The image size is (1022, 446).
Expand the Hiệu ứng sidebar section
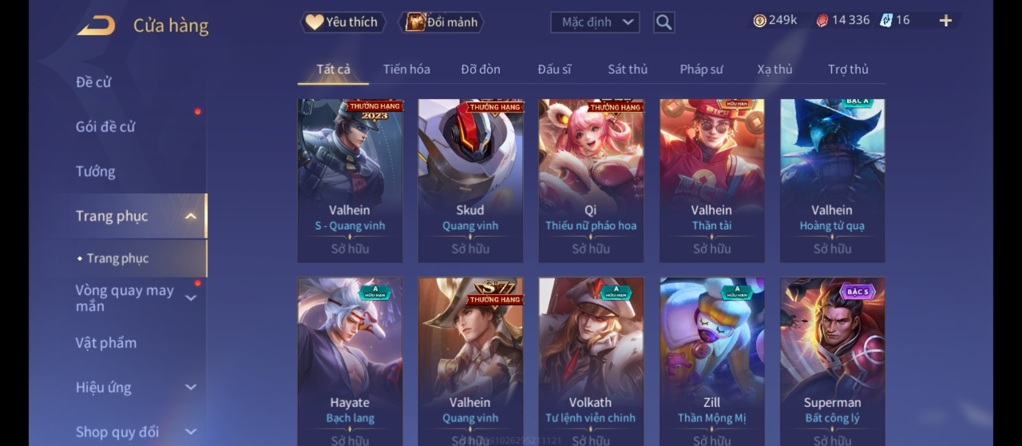click(x=191, y=387)
